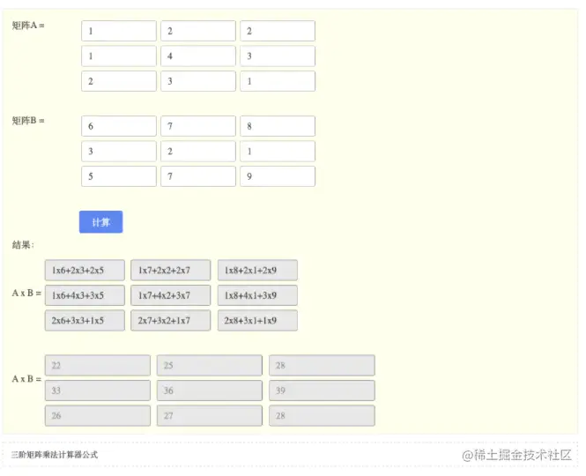Select formula box 1x8+2x1+2x9
The height and width of the screenshot is (476, 586).
[257, 270]
